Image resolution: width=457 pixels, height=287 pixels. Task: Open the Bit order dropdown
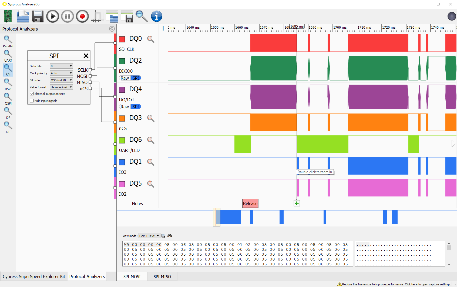click(62, 80)
